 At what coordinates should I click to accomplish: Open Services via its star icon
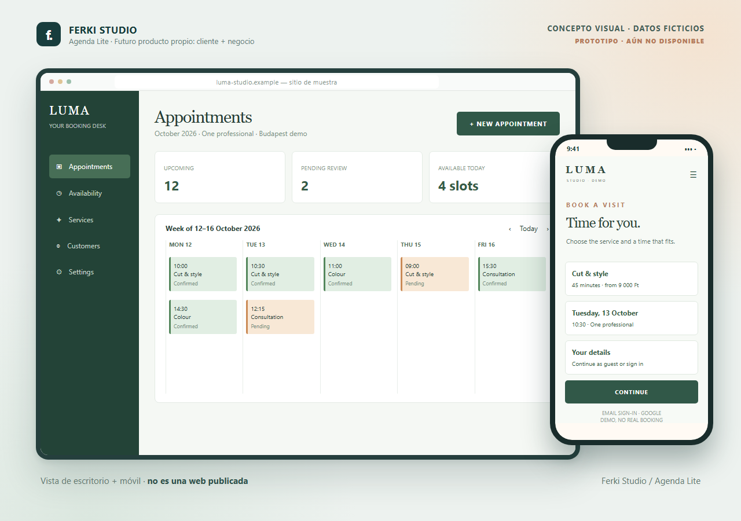(x=59, y=220)
